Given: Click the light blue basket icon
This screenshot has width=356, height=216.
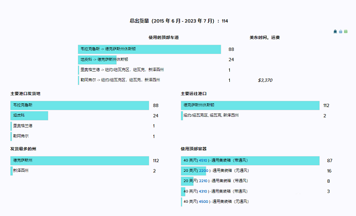Looking at the screenshot, I should (x=341, y=32).
